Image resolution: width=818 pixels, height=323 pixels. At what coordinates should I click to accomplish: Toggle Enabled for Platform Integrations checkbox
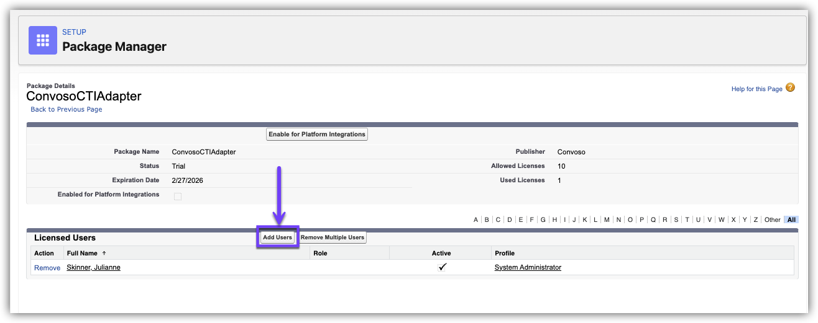coord(178,196)
